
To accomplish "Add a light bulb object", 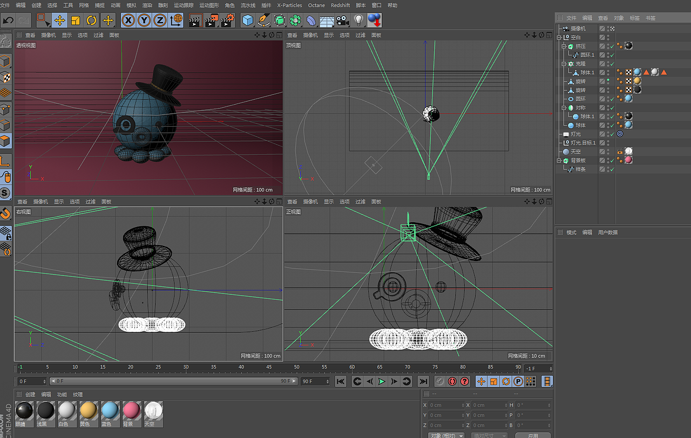I will (358, 20).
